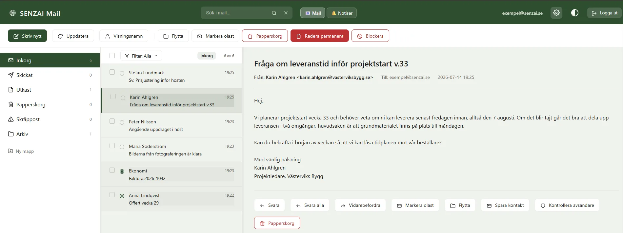
Task: Click read-status circle on Peter Nilsson message
Action: 122,122
